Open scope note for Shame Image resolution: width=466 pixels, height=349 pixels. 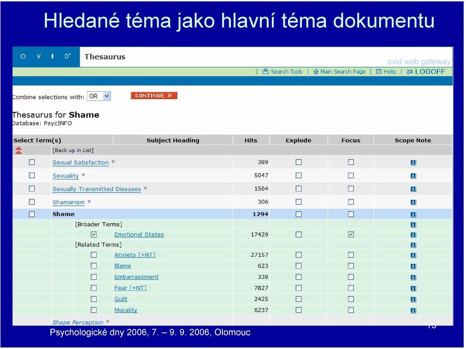click(413, 215)
